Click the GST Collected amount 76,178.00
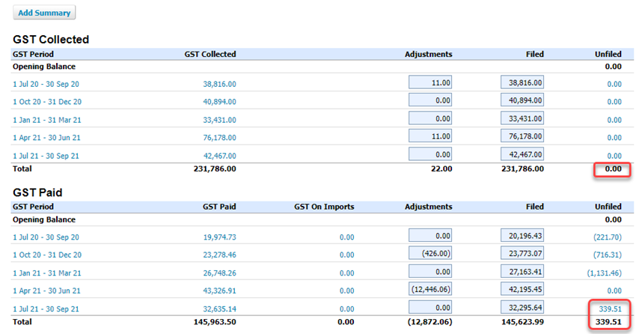The width and height of the screenshot is (636, 334). [x=219, y=138]
